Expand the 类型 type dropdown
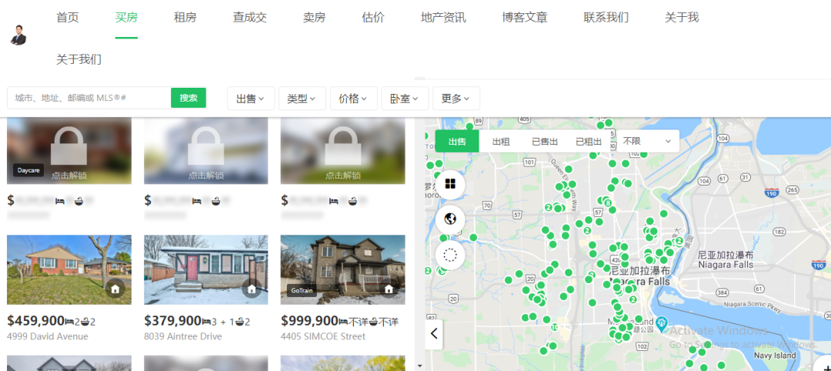Screen dimensions: 831x371 click(302, 99)
